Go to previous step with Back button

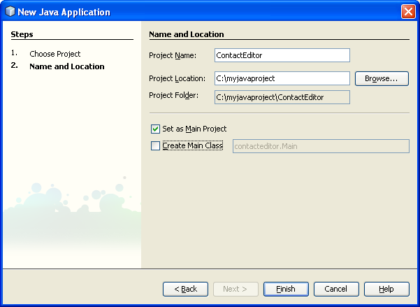(x=185, y=289)
